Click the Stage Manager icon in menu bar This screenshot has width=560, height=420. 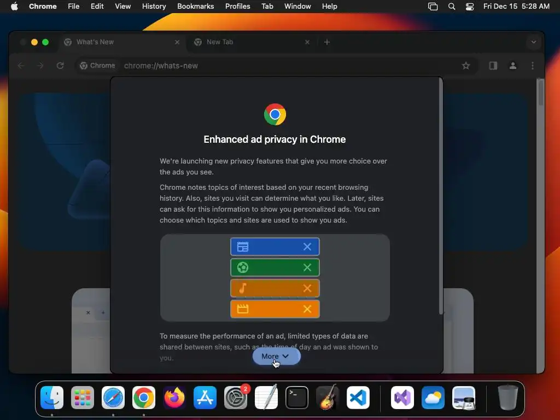click(x=433, y=7)
